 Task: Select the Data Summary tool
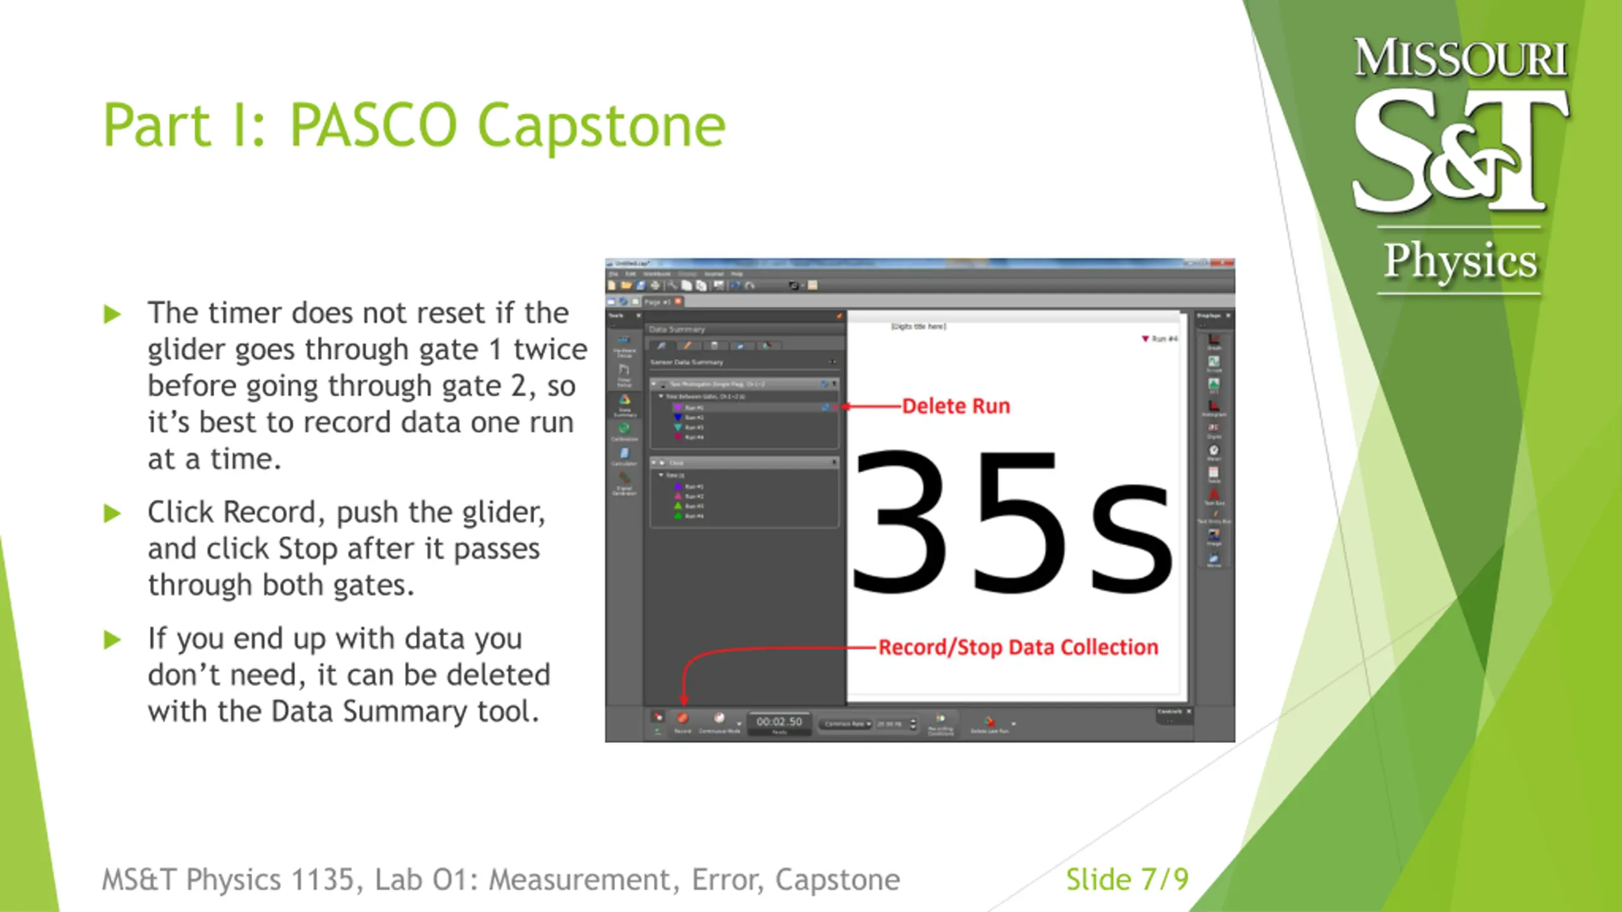(x=625, y=402)
